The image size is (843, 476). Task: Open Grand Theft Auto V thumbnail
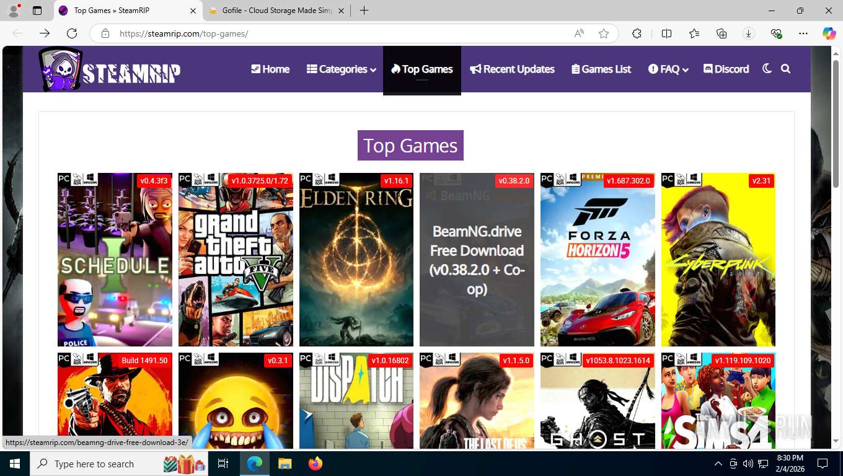pyautogui.click(x=236, y=260)
